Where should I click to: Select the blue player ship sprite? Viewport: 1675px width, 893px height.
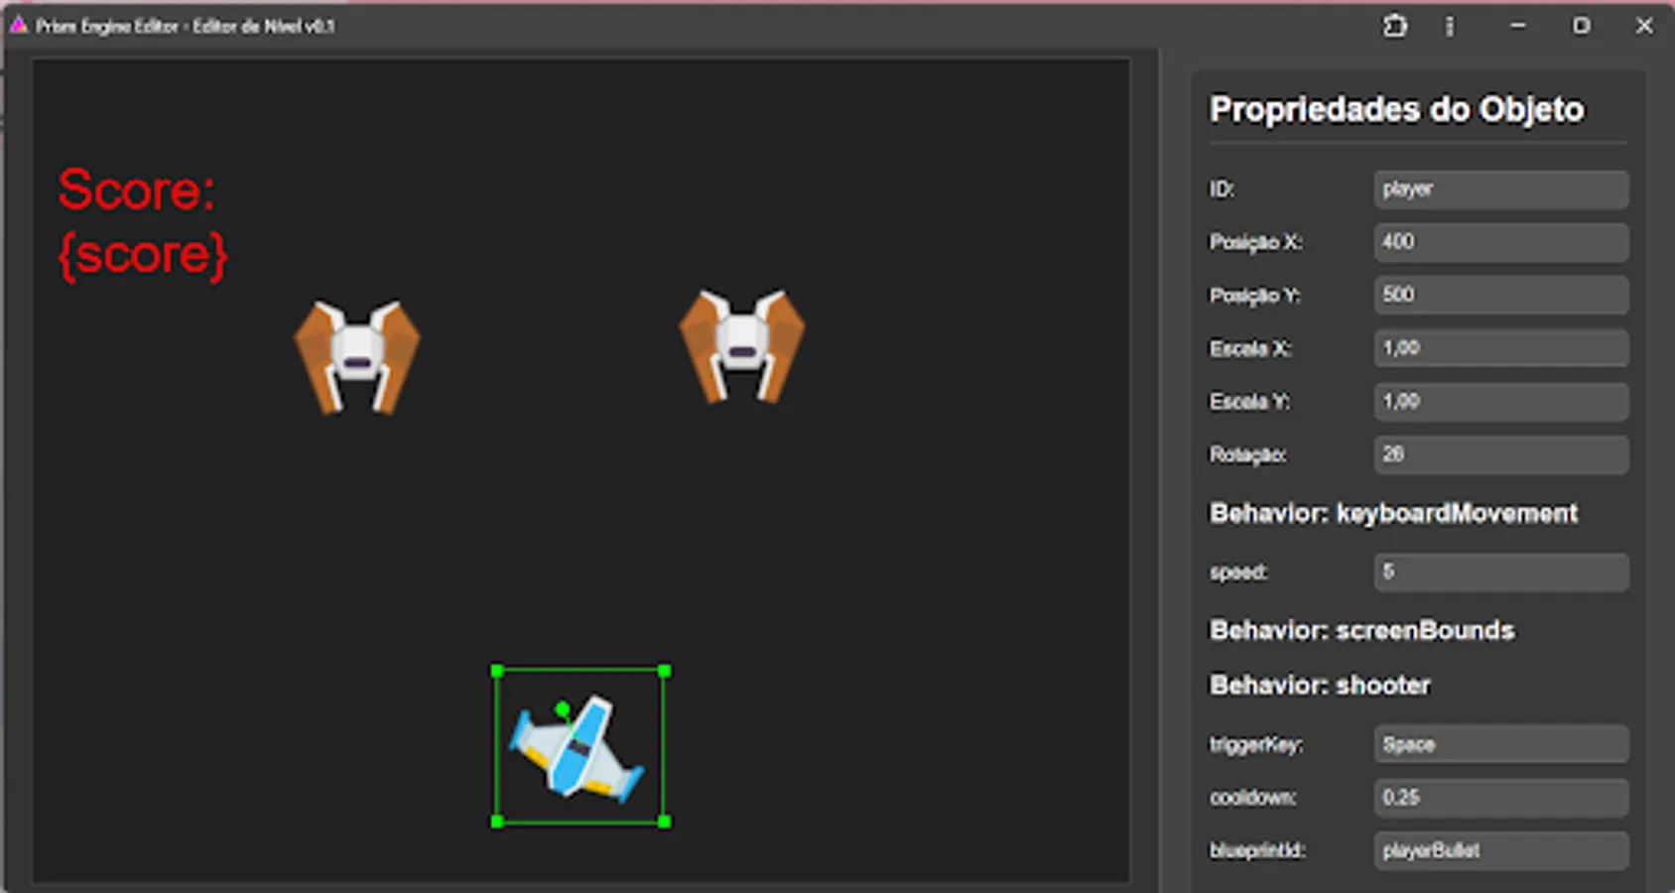tap(579, 749)
